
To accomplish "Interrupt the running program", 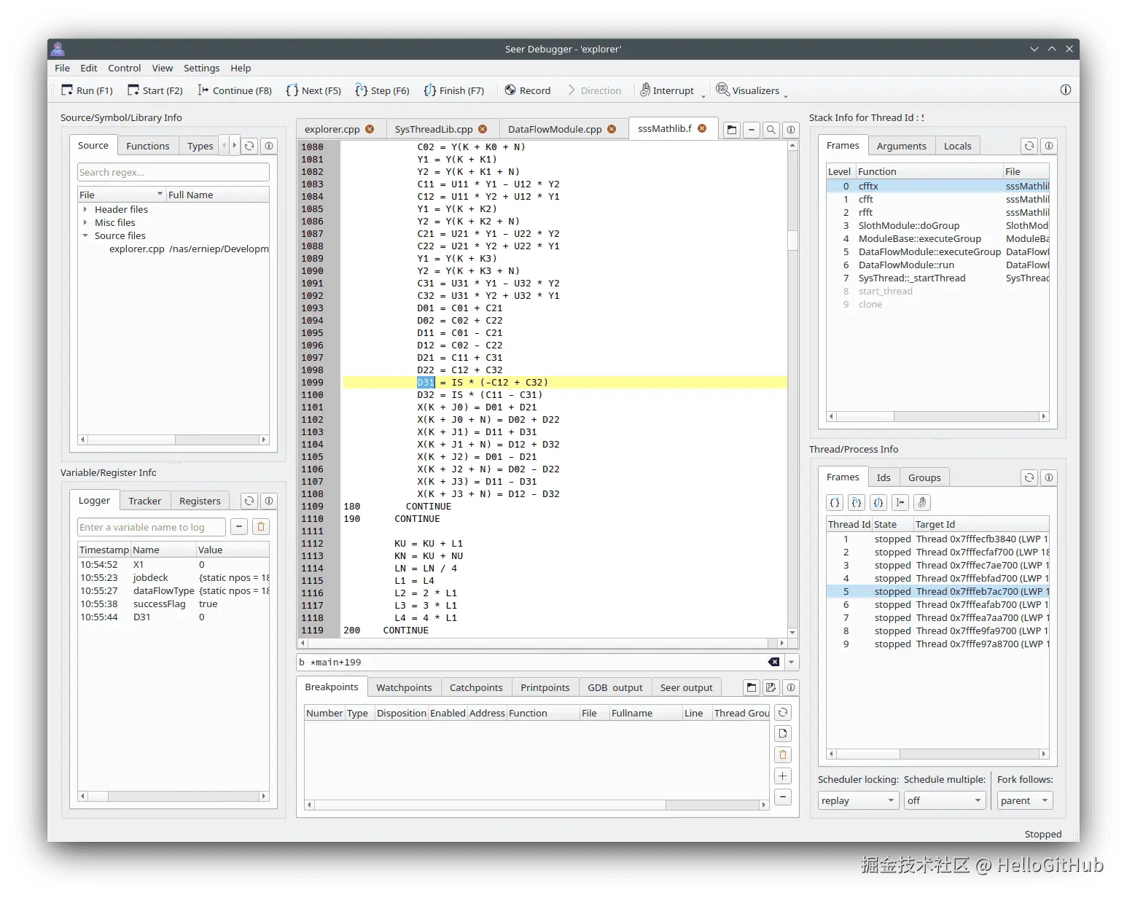I will point(667,90).
